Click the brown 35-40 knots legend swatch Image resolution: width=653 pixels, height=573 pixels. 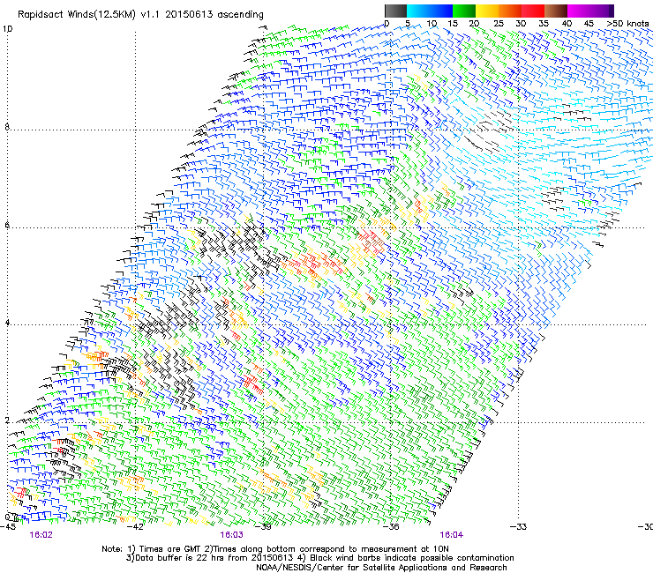point(556,11)
